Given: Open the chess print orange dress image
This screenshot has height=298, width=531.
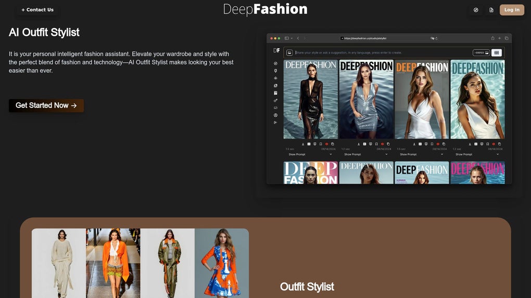Looking at the screenshot, I should point(222,263).
